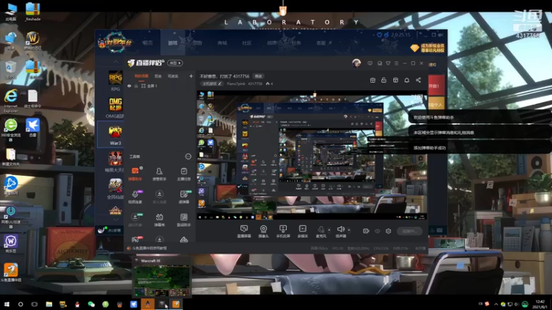552x310 pixels.
Task: Edit the game category tag with pencil
Action: (212, 83)
